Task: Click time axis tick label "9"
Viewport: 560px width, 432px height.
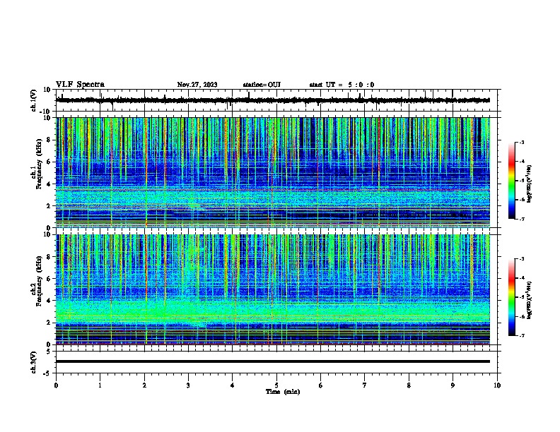Action: pos(453,385)
